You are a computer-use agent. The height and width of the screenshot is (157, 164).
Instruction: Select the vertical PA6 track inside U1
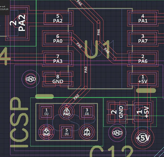click(98, 32)
